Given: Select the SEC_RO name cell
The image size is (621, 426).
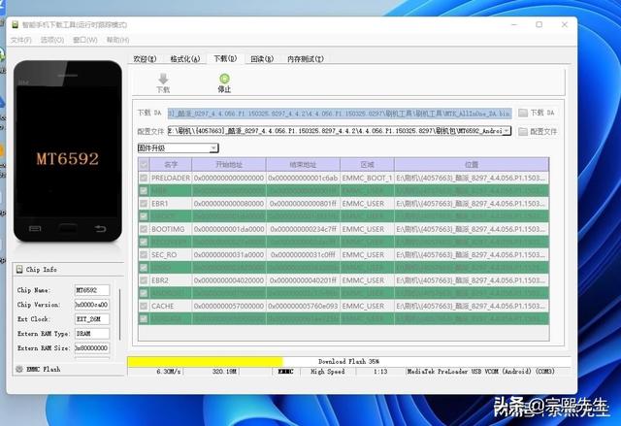Looking at the screenshot, I should tap(171, 255).
